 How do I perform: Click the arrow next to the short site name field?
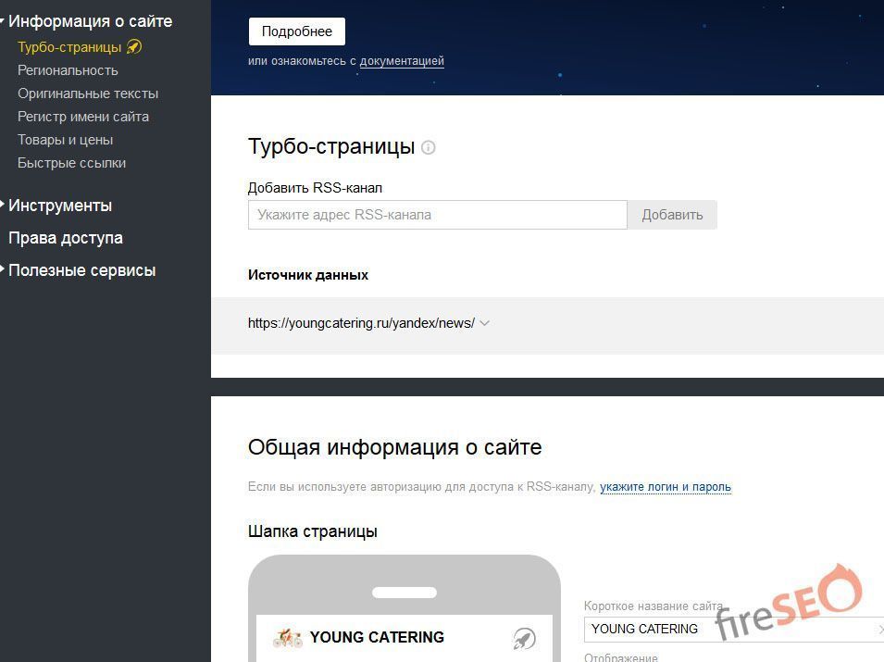click(x=879, y=629)
